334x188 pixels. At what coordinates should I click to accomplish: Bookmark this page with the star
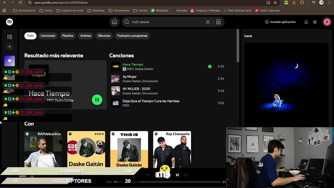[275, 2]
